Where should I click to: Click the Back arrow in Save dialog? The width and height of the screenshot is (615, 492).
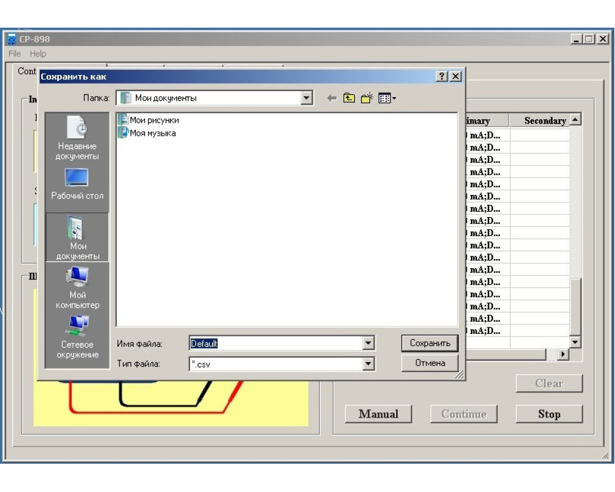pos(331,98)
